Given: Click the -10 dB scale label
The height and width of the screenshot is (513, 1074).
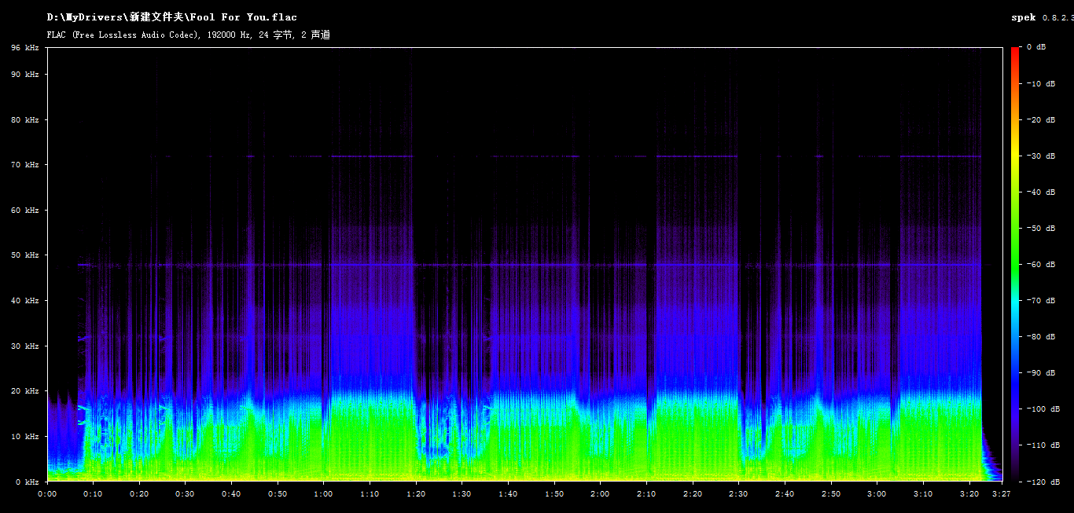Looking at the screenshot, I should (x=1039, y=84).
